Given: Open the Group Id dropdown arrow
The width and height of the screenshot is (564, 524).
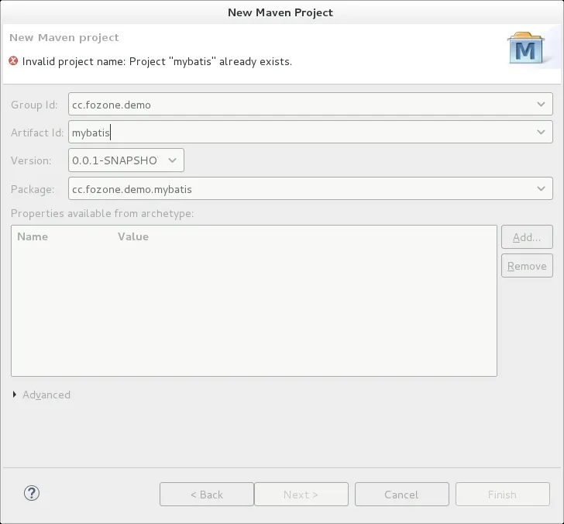Looking at the screenshot, I should tap(541, 105).
